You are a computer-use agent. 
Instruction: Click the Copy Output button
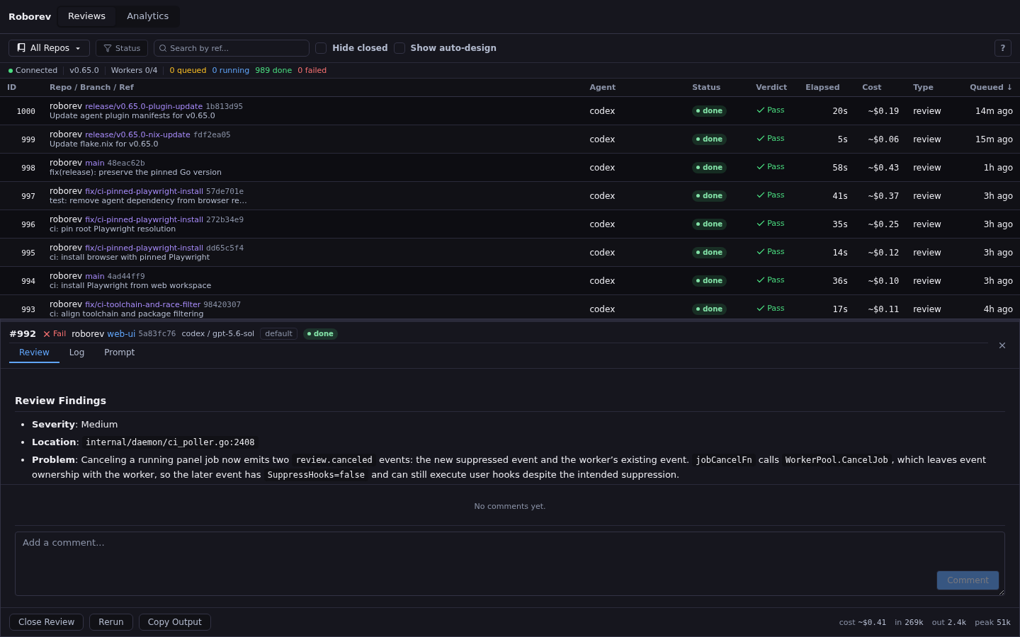tap(175, 622)
